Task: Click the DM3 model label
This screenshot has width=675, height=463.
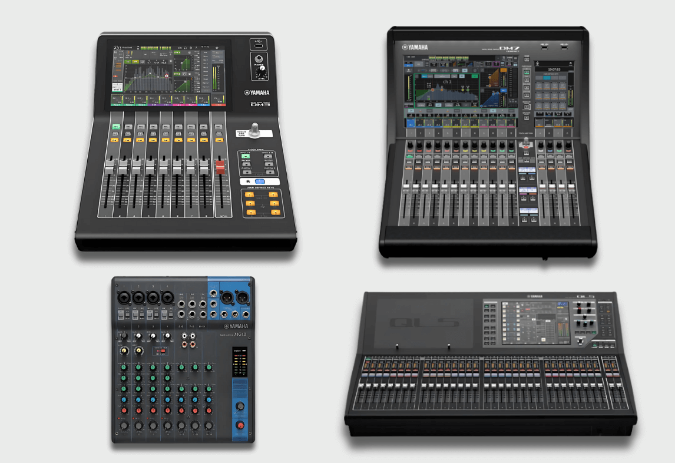Action: tap(260, 104)
